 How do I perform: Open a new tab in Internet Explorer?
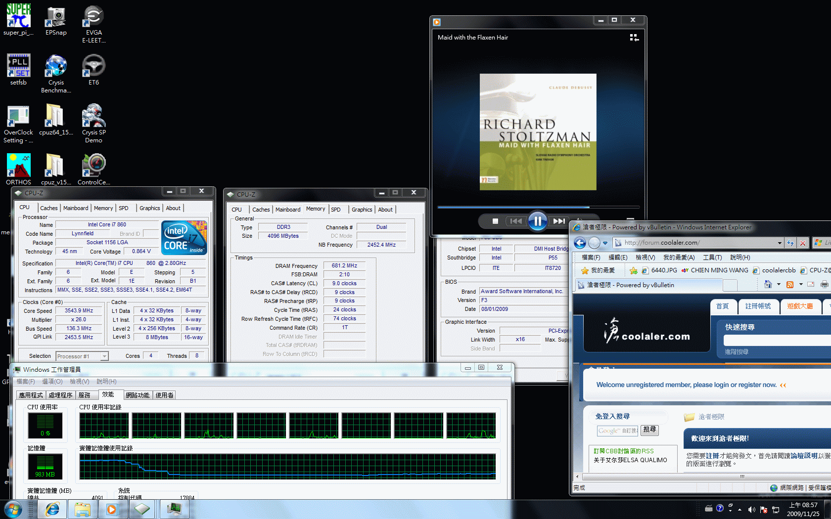click(730, 285)
